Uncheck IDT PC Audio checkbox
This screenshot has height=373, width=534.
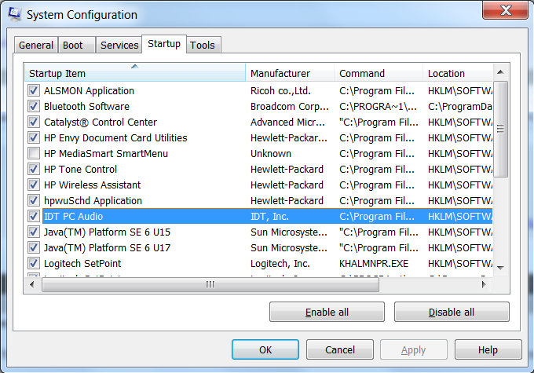coord(34,216)
